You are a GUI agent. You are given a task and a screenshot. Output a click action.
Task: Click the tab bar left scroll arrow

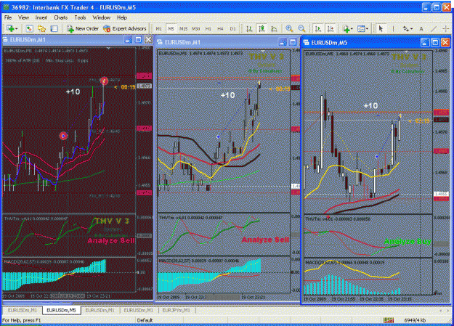coord(441,310)
